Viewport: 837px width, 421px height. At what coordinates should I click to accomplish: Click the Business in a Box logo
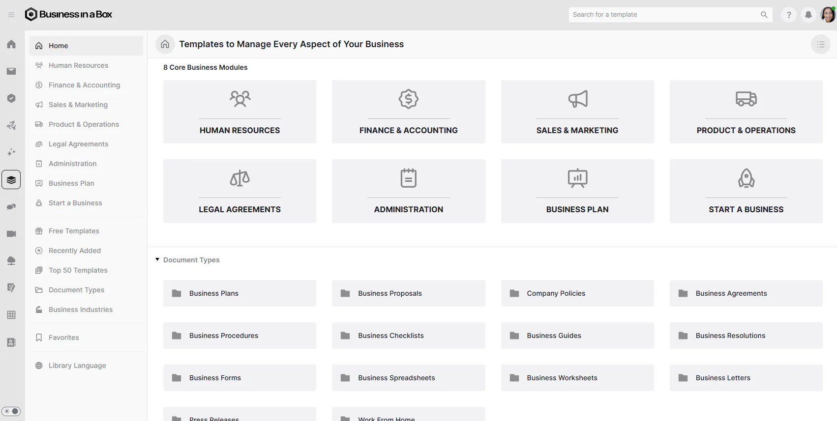point(68,14)
